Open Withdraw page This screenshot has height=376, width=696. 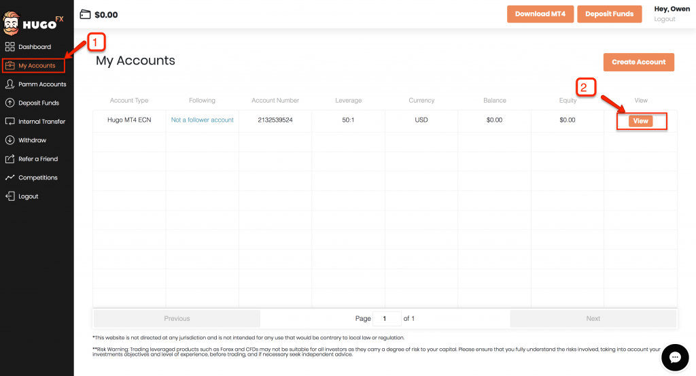click(33, 140)
